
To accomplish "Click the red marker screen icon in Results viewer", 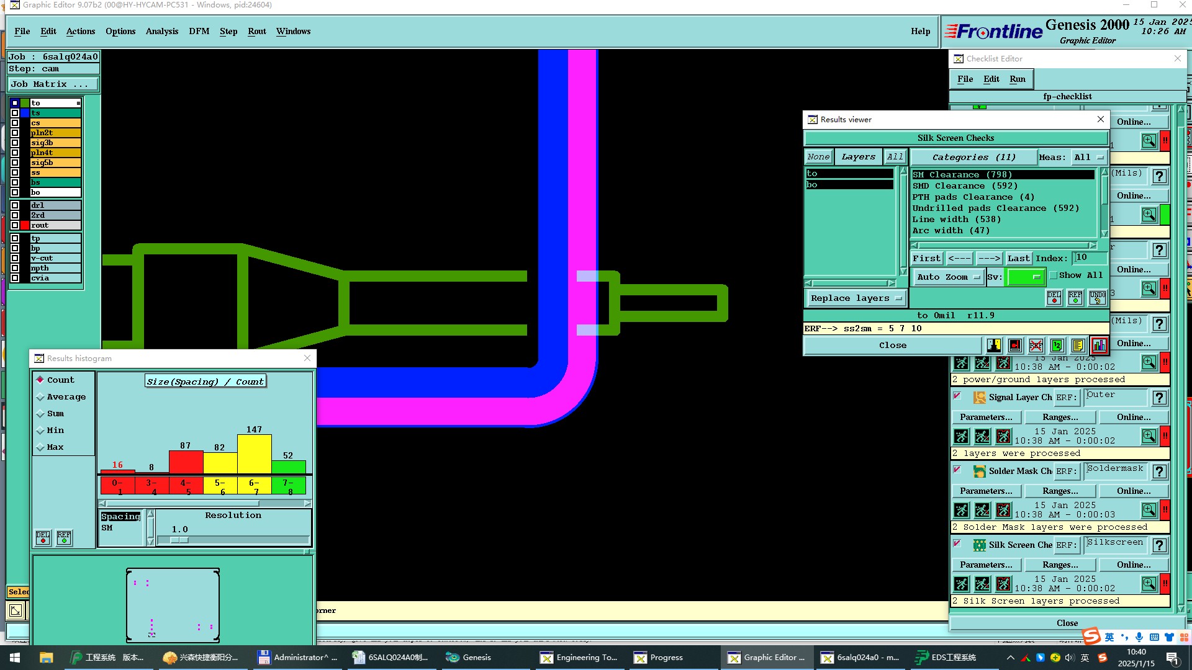I will tap(1015, 346).
